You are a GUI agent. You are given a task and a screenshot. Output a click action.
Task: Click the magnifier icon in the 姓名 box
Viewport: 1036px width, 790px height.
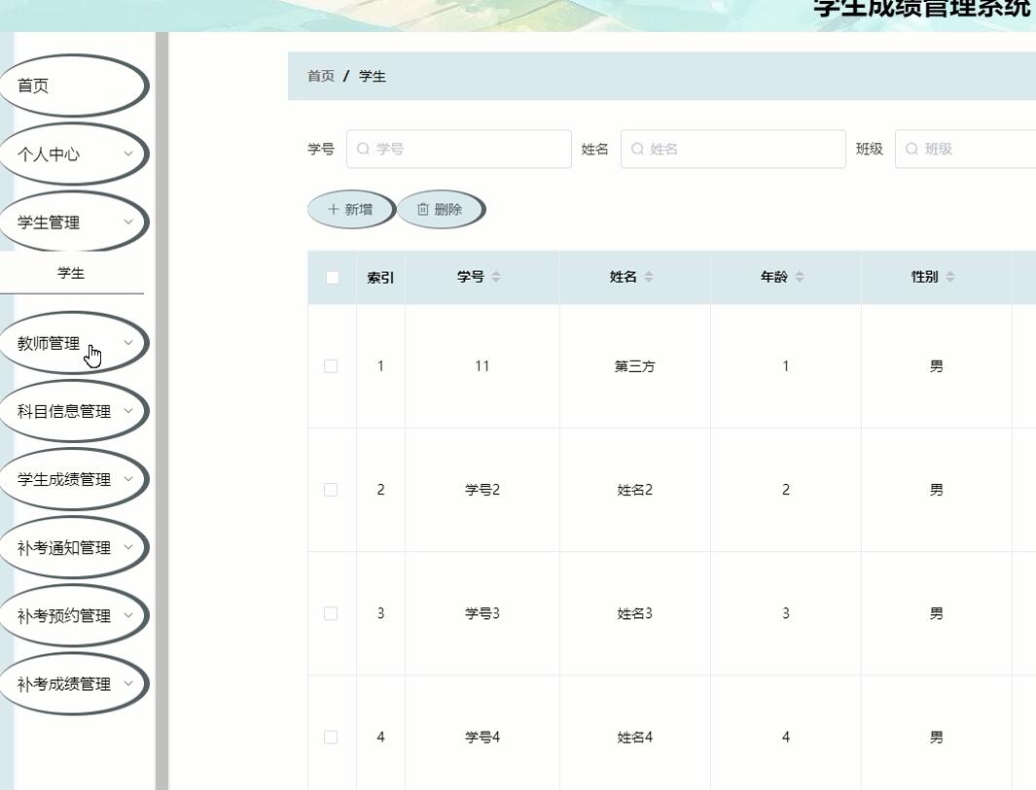(x=640, y=149)
